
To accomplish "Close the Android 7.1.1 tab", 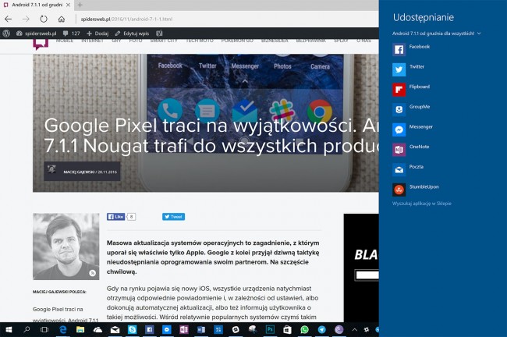I will 68,5.
